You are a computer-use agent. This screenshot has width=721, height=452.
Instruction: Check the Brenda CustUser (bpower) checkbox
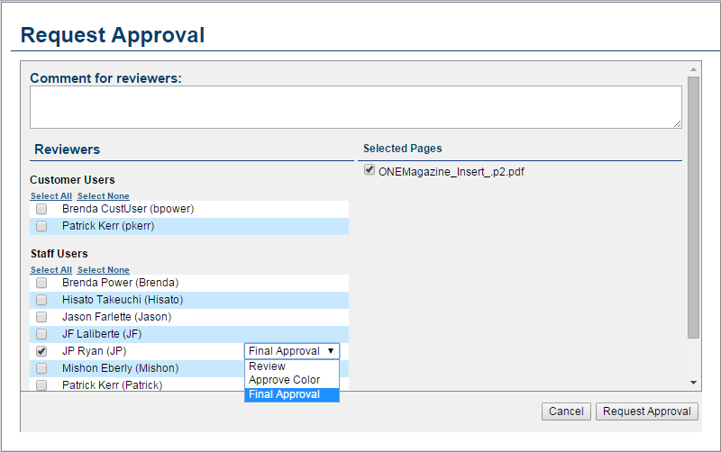tap(41, 209)
